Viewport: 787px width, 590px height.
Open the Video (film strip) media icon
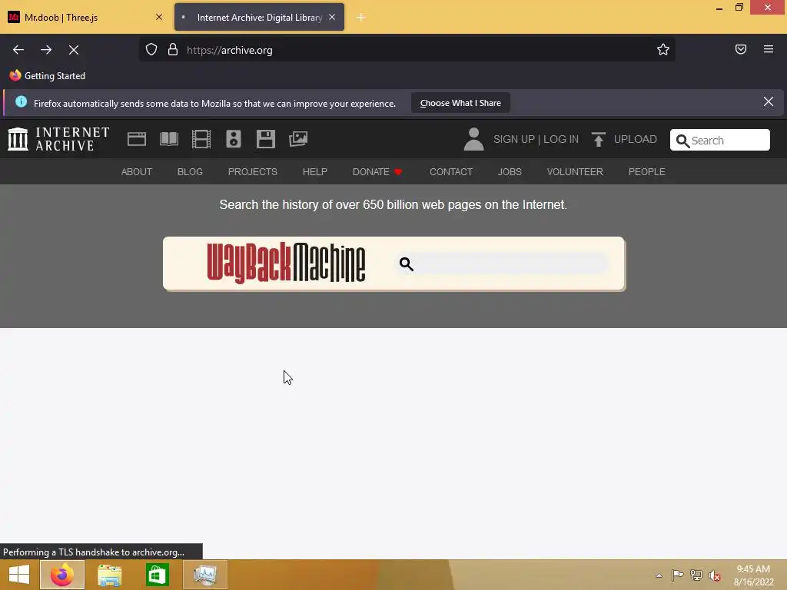coord(201,139)
